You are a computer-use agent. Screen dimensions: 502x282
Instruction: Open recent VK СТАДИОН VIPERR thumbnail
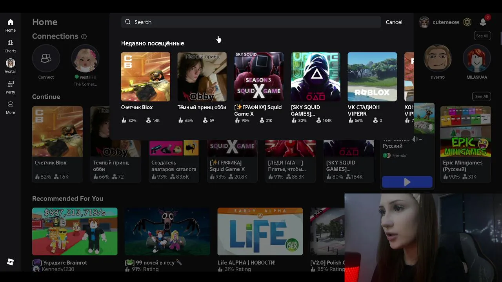372,77
